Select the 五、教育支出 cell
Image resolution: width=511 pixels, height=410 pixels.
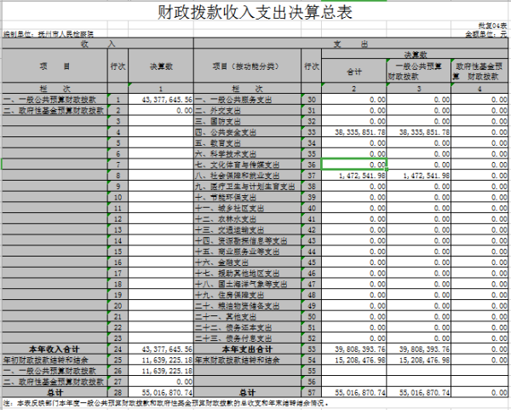pos(247,143)
